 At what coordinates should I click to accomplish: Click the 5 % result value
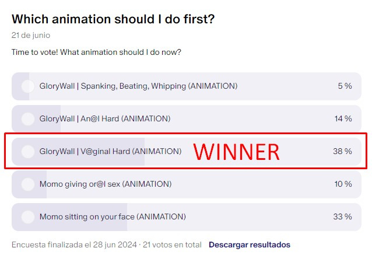click(x=345, y=86)
